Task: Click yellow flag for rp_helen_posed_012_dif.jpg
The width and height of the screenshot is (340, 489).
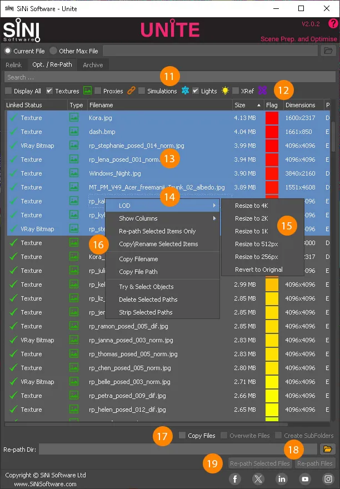Action: 272,410
